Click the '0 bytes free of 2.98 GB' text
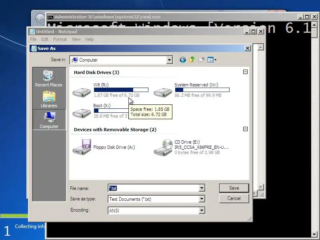Image resolution: width=320 pixels, height=240 pixels. point(197,152)
